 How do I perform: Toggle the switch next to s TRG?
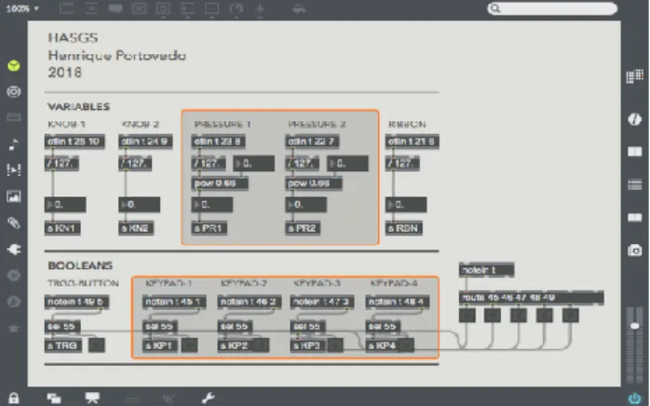[x=97, y=345]
